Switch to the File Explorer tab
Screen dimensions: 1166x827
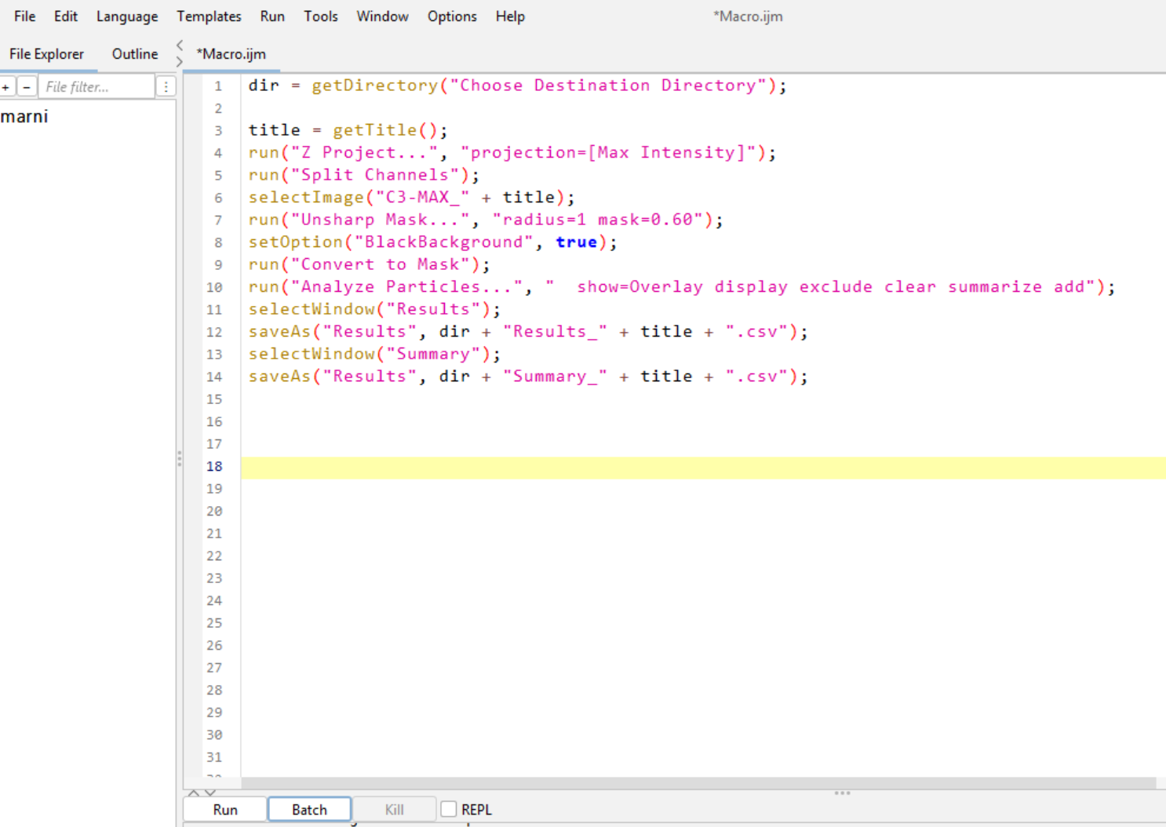pos(47,54)
